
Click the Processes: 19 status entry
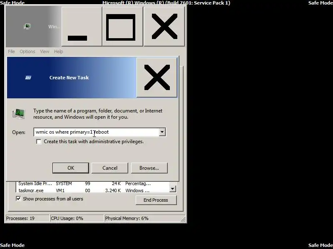click(27, 218)
